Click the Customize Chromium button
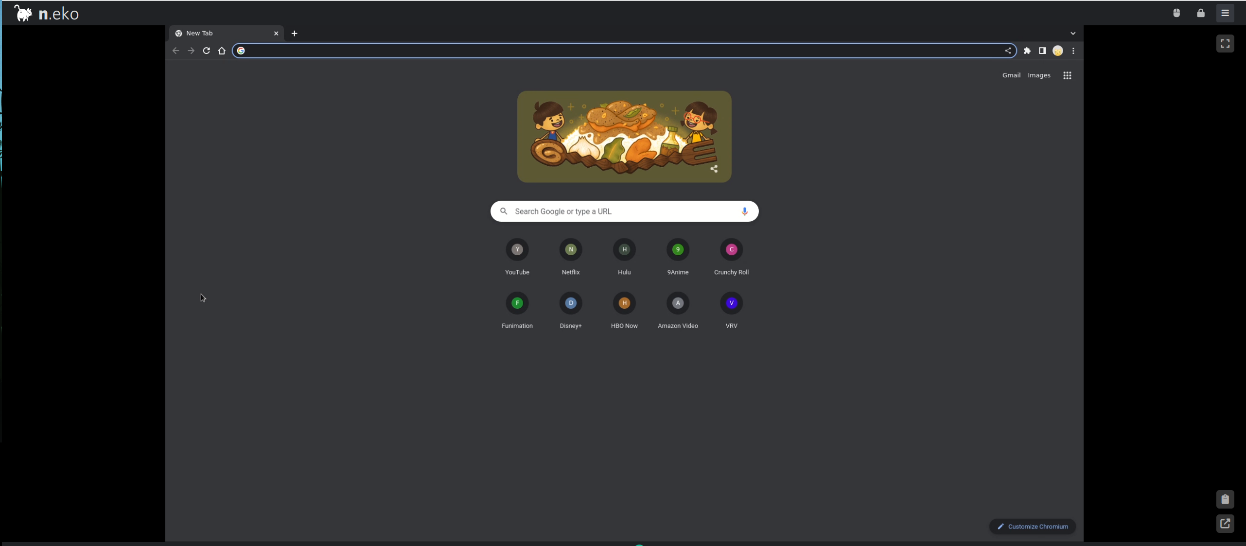 tap(1032, 527)
